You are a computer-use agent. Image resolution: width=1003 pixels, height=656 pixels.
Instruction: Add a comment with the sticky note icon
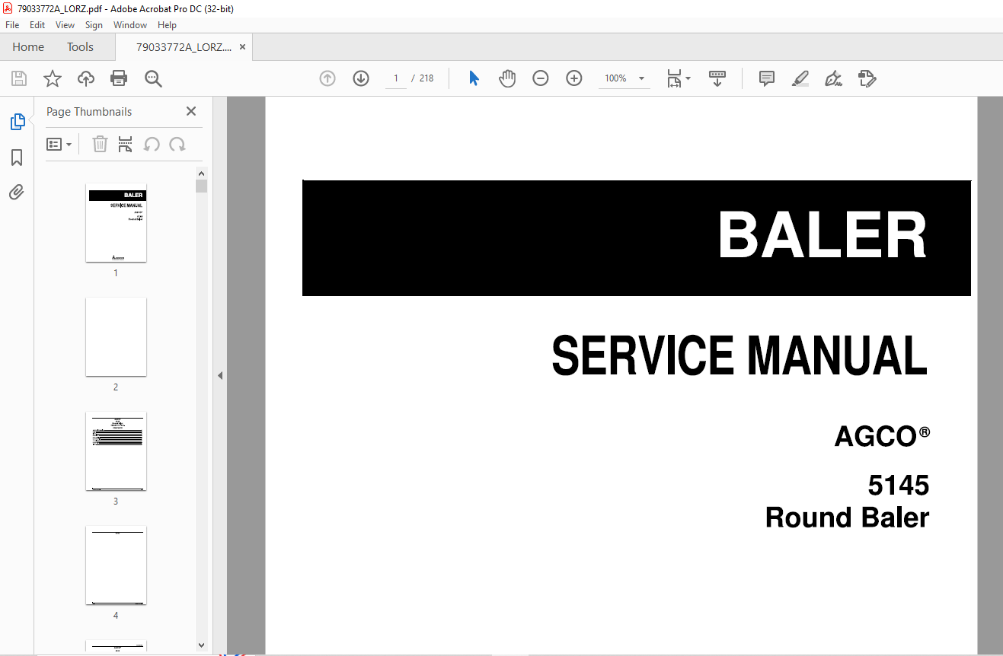(x=767, y=78)
